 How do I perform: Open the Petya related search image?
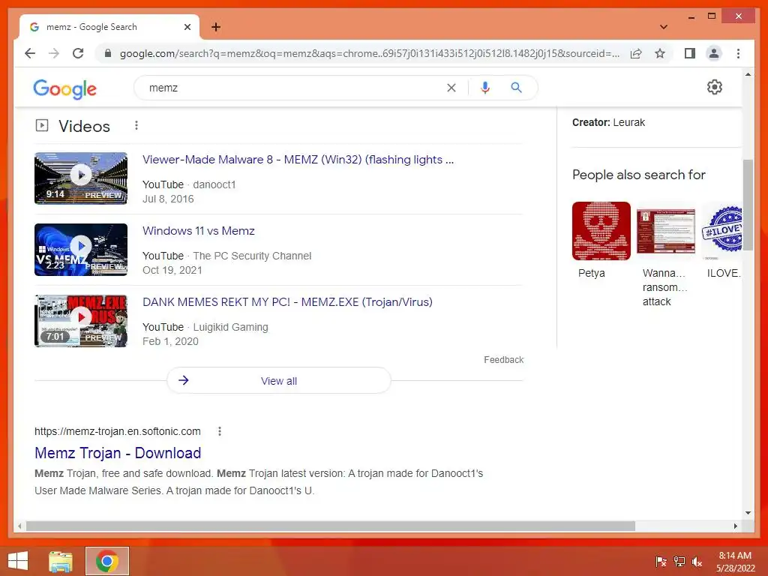[601, 231]
